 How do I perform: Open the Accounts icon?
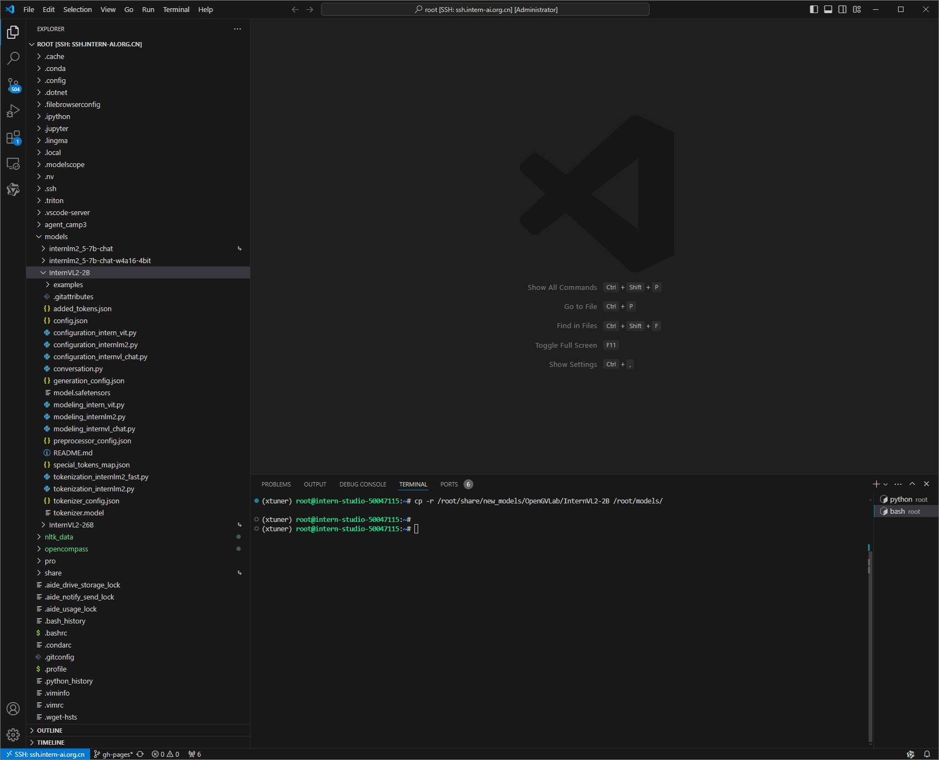click(13, 709)
